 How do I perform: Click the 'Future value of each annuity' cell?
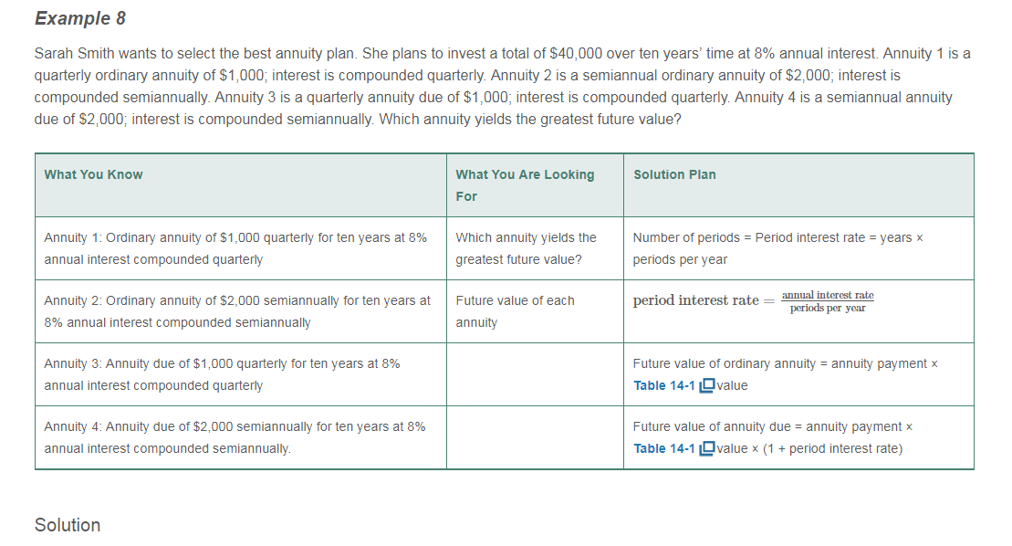point(515,311)
